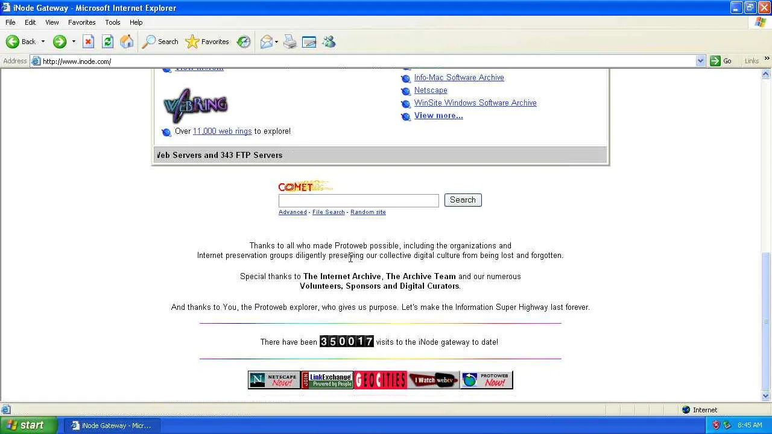The width and height of the screenshot is (772, 434).
Task: Click the globe bullet beside Info-Mac
Action: pos(406,78)
